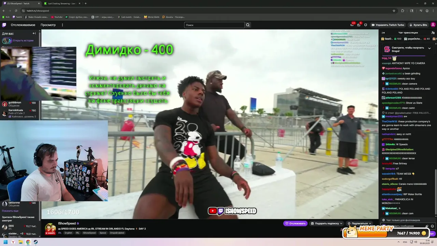Click the emote picker smiley in chat
The width and height of the screenshot is (437, 246).
[x=432, y=226]
